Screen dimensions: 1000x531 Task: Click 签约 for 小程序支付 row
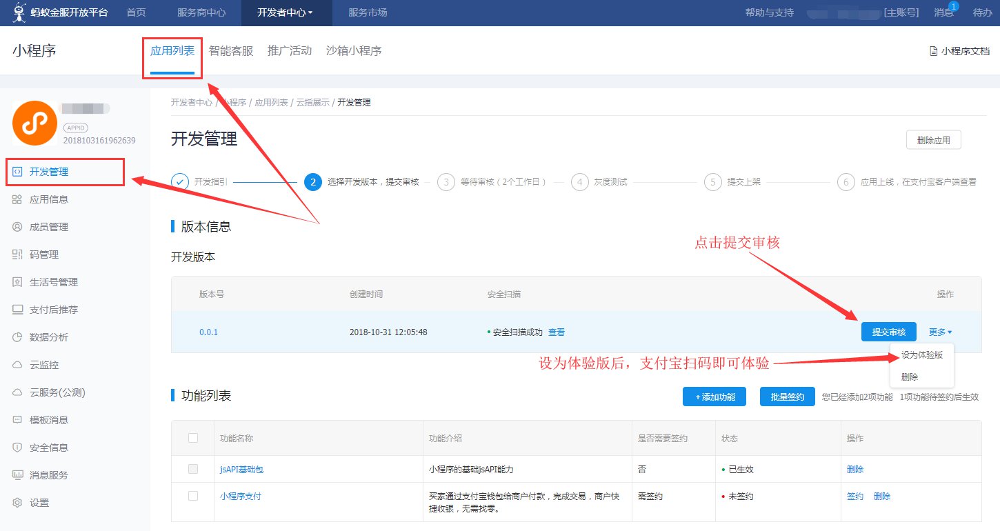pyautogui.click(x=855, y=496)
